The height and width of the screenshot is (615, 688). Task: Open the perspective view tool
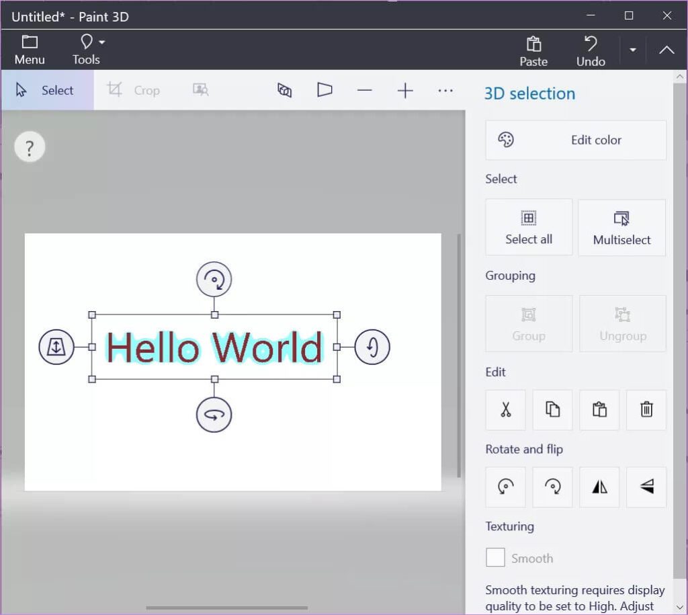pos(325,89)
